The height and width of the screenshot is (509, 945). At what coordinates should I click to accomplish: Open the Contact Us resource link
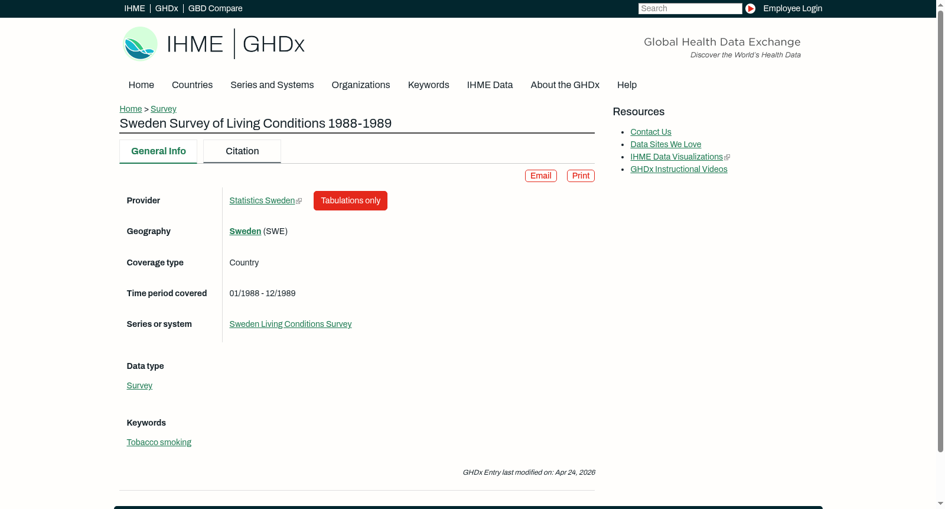[651, 132]
